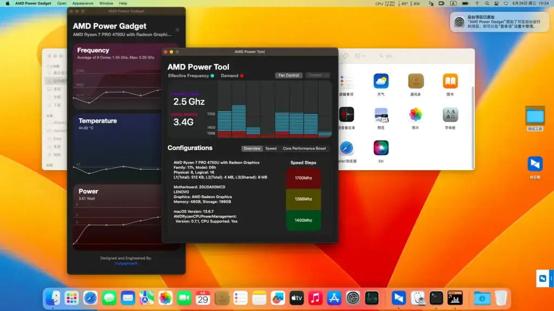This screenshot has width=554, height=311.
Task: Open the Finder action ellipsis dropdown
Action: point(359,56)
